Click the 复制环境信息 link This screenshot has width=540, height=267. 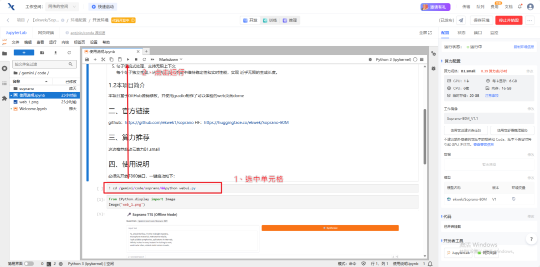click(524, 47)
